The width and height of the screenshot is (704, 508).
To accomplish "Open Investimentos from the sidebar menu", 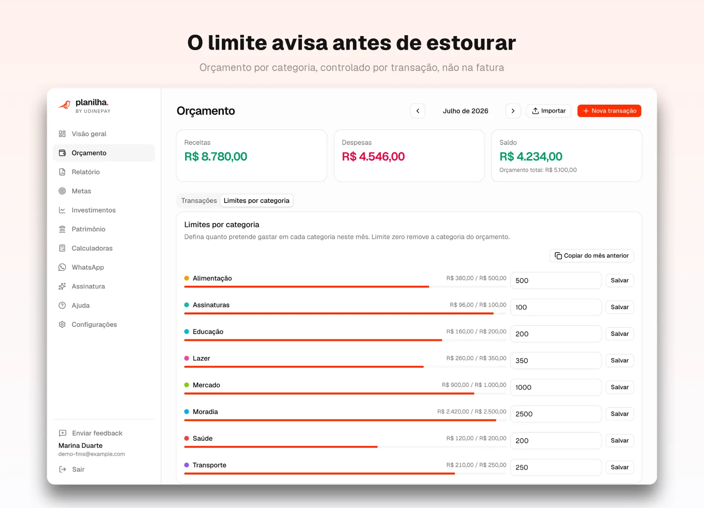I will (x=104, y=210).
